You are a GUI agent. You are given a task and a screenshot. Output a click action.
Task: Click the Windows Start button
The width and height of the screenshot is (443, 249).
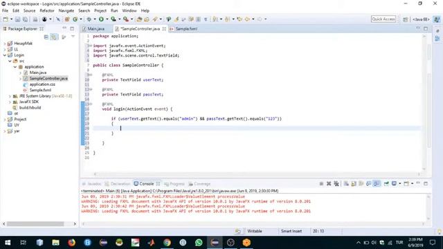coord(8,243)
